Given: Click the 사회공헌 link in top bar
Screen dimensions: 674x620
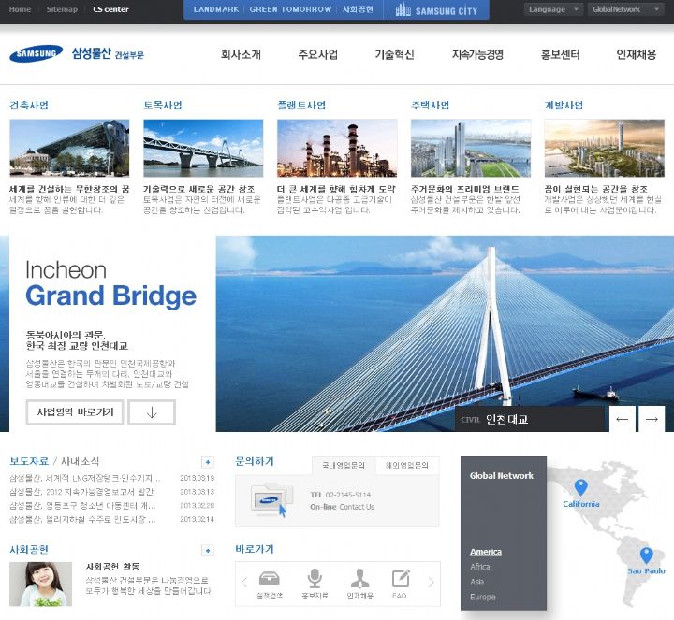Looking at the screenshot, I should tap(358, 9).
